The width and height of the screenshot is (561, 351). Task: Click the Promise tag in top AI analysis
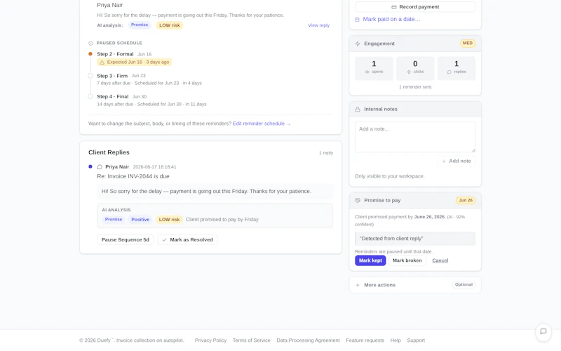[x=140, y=25]
